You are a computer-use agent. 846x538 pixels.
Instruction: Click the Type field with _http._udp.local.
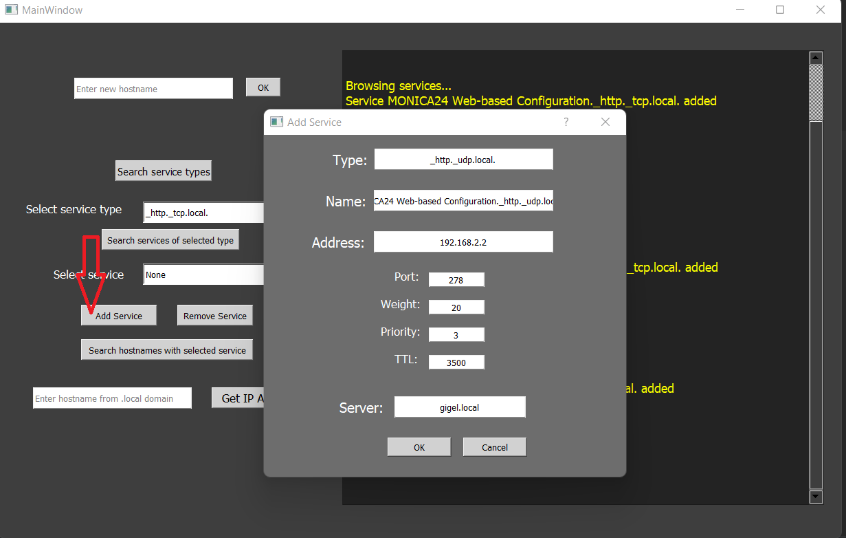pyautogui.click(x=463, y=160)
